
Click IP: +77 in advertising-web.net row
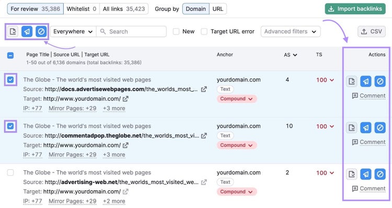coord(32,201)
